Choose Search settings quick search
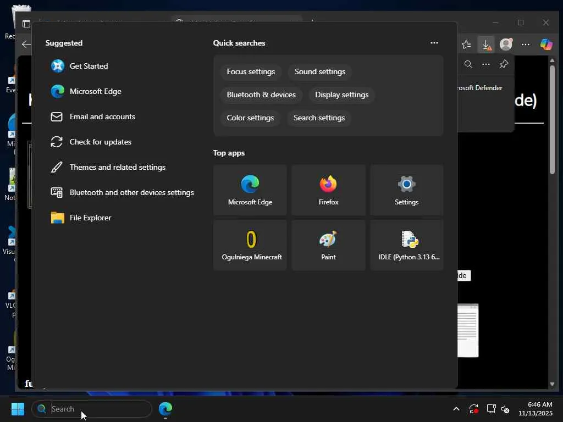Image resolution: width=563 pixels, height=422 pixels. click(x=319, y=118)
